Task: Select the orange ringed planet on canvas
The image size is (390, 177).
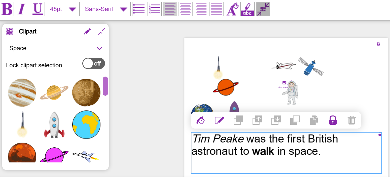Action: click(x=226, y=87)
